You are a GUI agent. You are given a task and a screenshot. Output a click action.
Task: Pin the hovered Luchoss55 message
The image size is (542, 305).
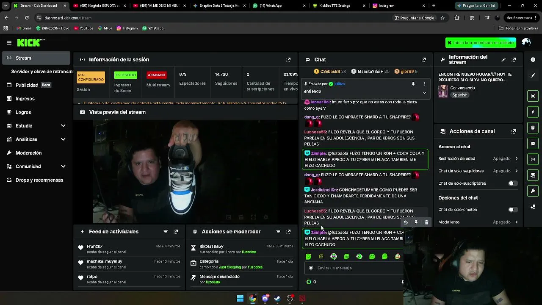pyautogui.click(x=416, y=222)
